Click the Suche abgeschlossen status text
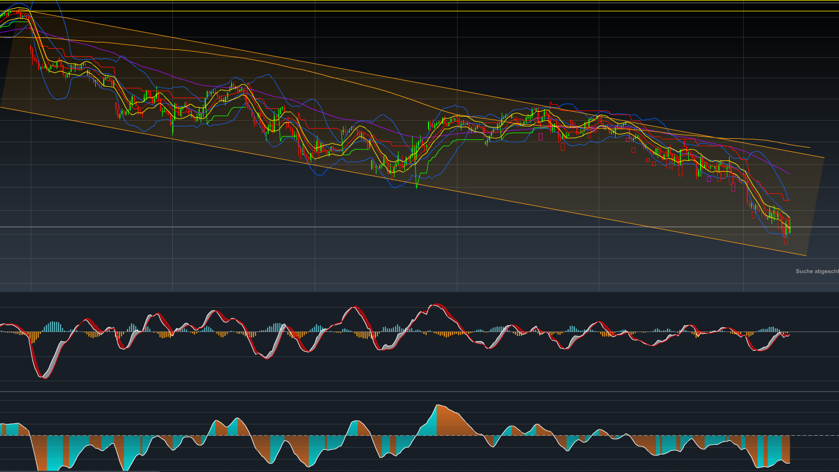 pyautogui.click(x=815, y=271)
